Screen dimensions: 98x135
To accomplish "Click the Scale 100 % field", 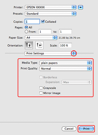I will tap(66, 45).
